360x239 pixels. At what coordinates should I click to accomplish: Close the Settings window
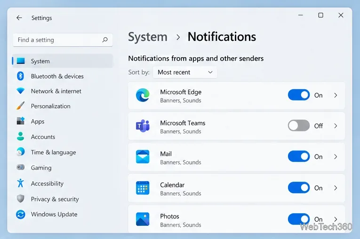pyautogui.click(x=341, y=15)
